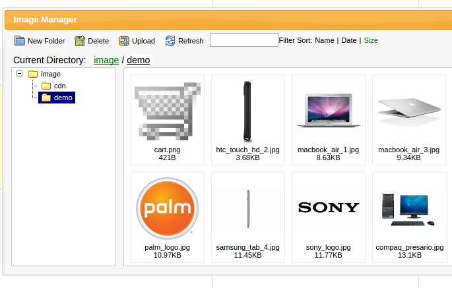This screenshot has height=288, width=452.
Task: Open image breadcrumb link
Action: (x=106, y=60)
